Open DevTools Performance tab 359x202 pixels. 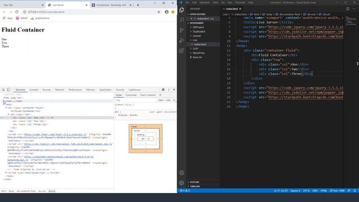(x=75, y=90)
